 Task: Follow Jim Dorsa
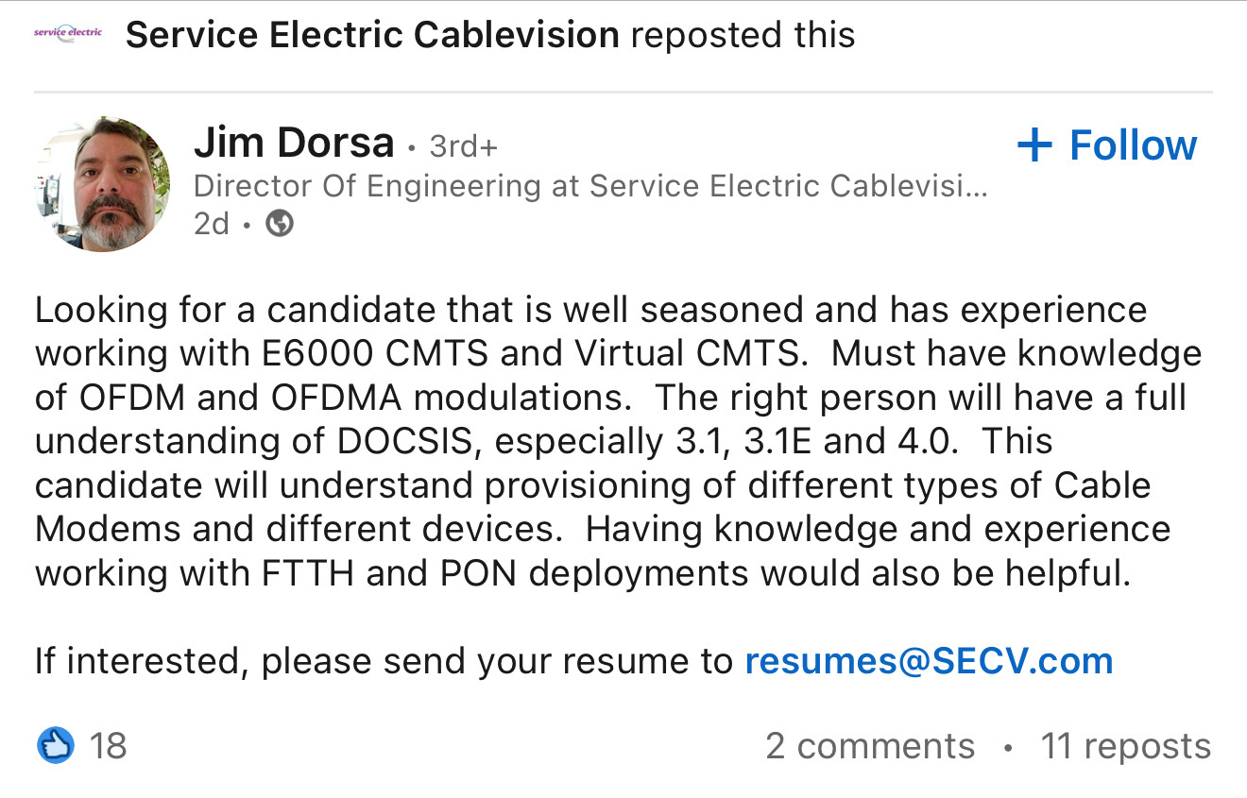pos(1106,145)
